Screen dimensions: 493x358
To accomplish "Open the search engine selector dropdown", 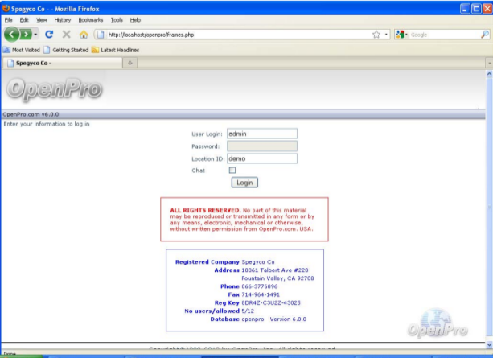I will tap(401, 35).
